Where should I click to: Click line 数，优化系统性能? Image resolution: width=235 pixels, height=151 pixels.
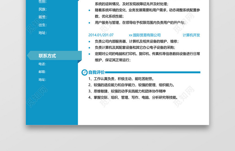[109, 16]
